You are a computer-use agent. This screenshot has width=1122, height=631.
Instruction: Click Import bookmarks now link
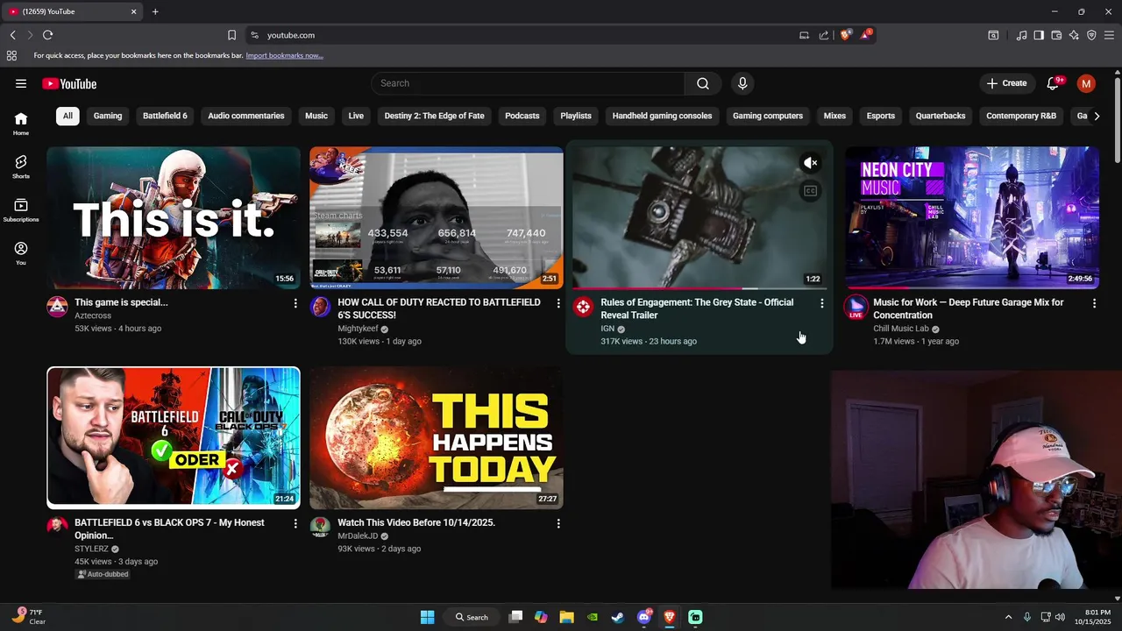pyautogui.click(x=284, y=55)
